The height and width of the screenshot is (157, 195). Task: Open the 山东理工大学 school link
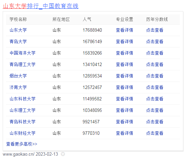click(22, 110)
